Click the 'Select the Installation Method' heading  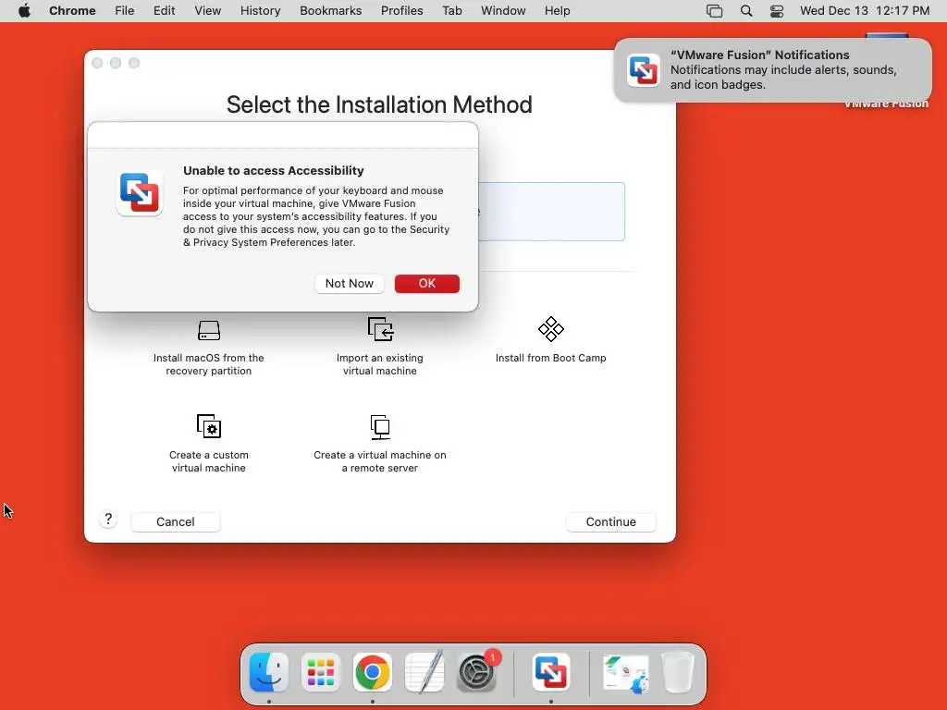click(x=379, y=104)
